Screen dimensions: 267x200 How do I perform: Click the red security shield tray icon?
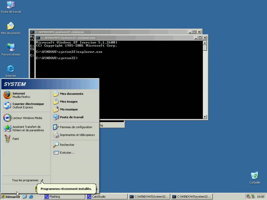point(248,197)
